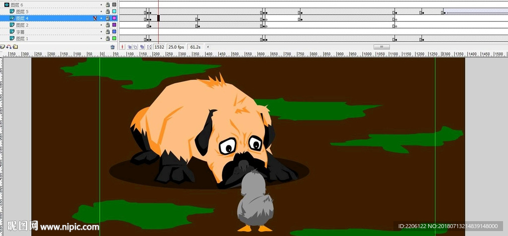Click the current frame number 1532
The width and height of the screenshot is (508, 236).
coord(159,47)
